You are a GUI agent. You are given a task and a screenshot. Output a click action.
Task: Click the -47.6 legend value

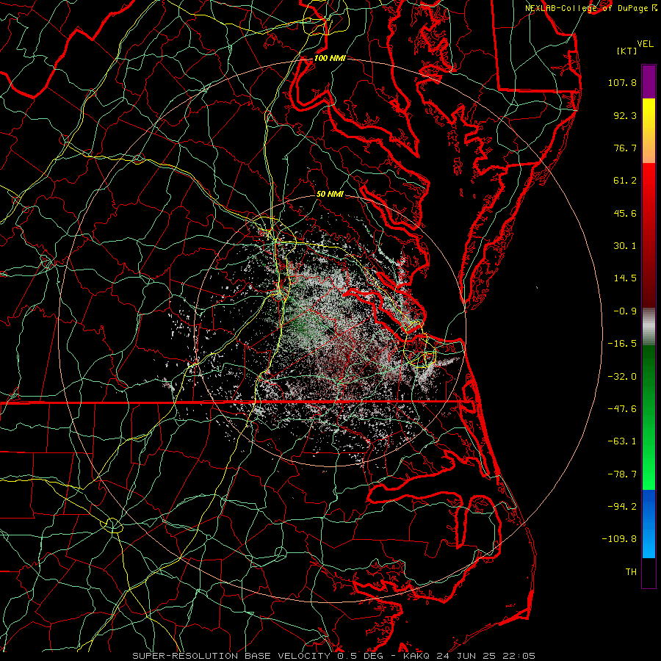pyautogui.click(x=622, y=409)
